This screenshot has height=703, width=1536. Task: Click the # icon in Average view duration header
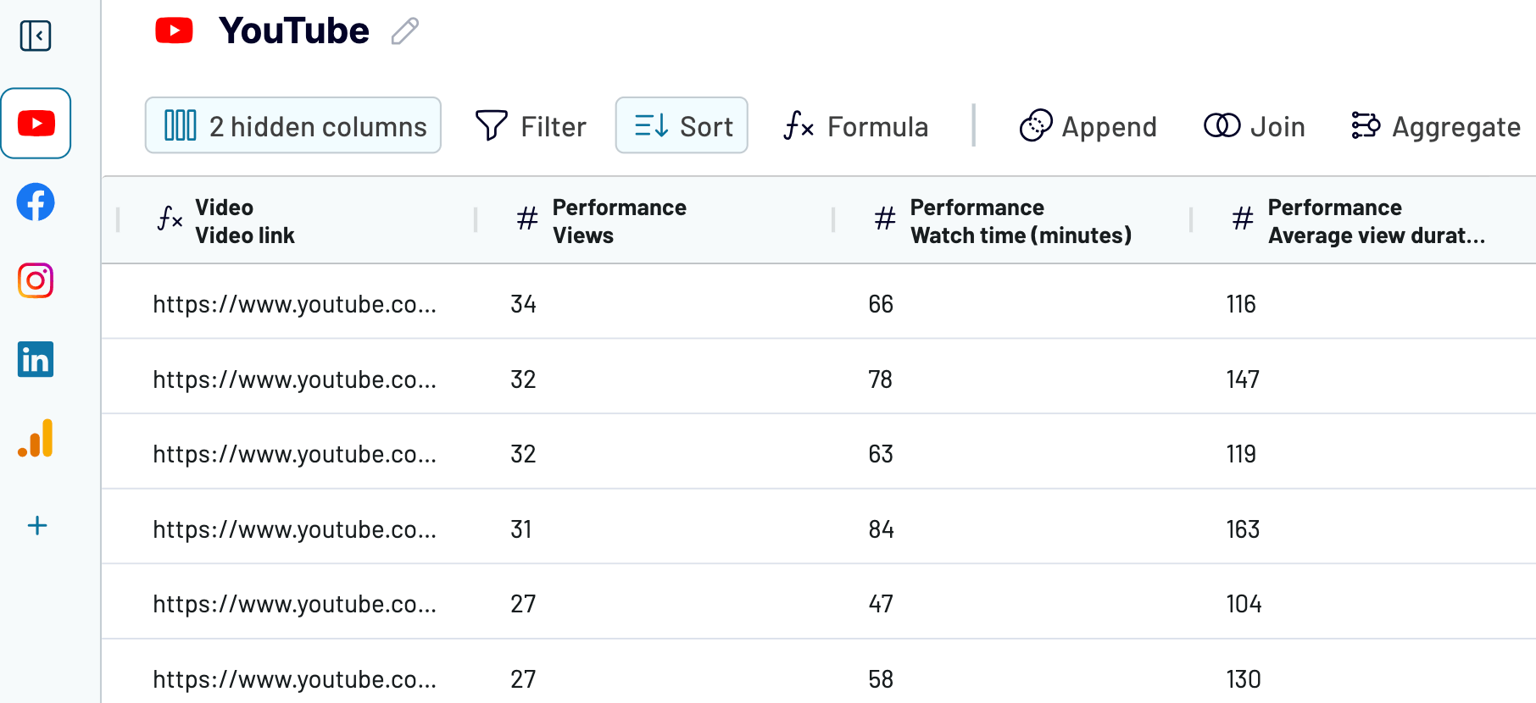(x=1243, y=219)
